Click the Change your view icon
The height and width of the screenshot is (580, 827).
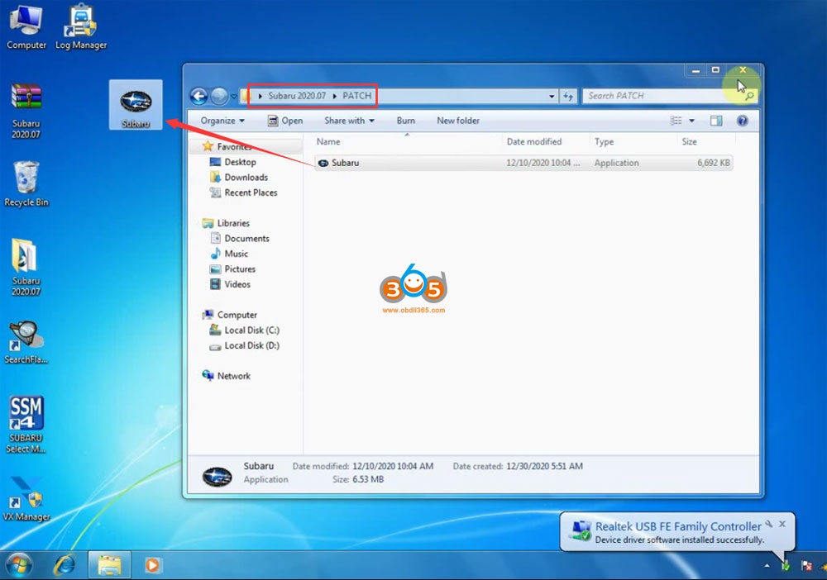[676, 121]
